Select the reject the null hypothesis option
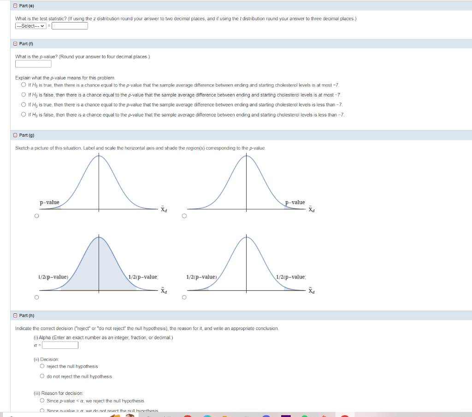Viewport: 472px width, 417px height. [x=42, y=366]
